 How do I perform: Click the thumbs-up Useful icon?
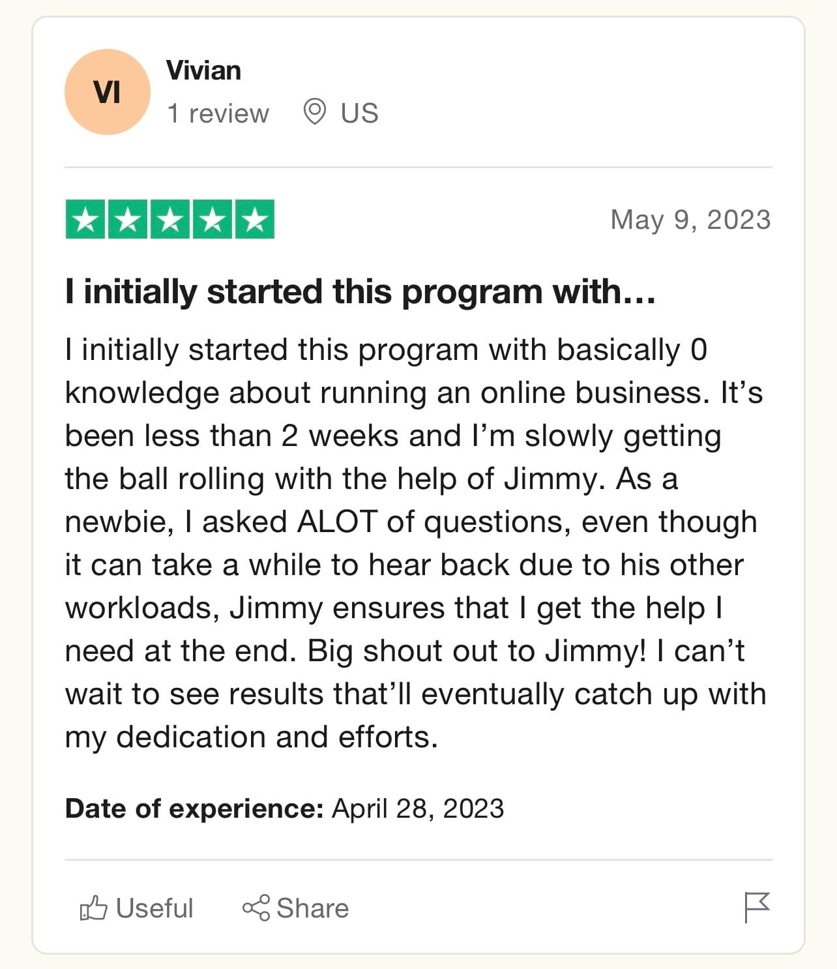pos(93,908)
